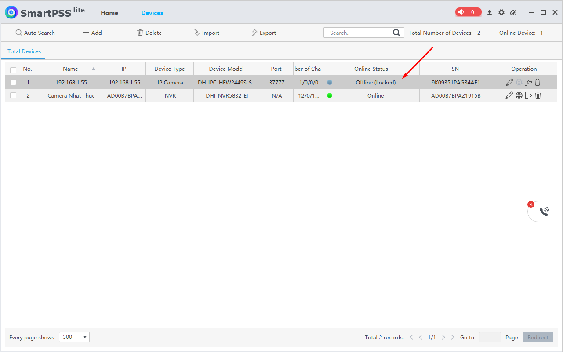563x353 pixels.
Task: Click the IP column header
Action: 124,69
